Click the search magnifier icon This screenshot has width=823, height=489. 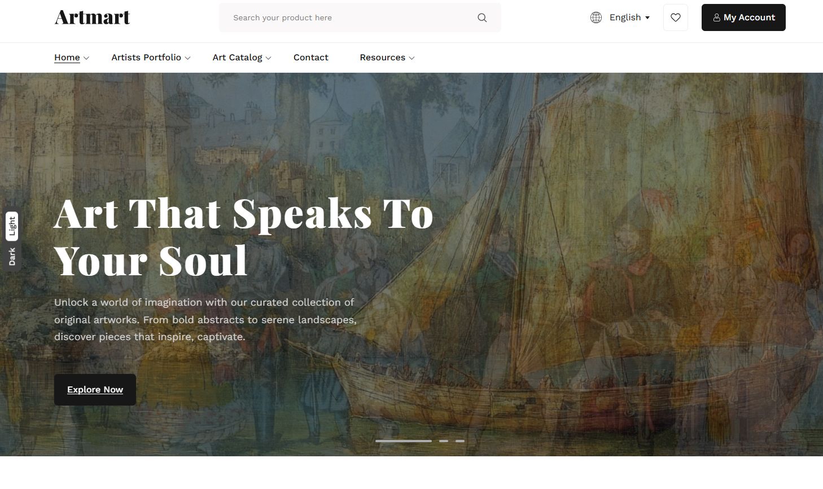(482, 17)
